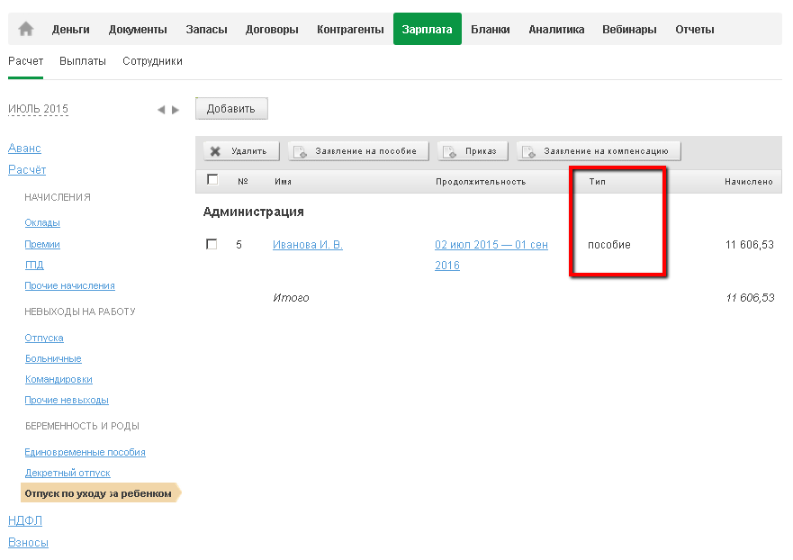Open the Аналитика menu
The image size is (793, 560).
point(556,30)
